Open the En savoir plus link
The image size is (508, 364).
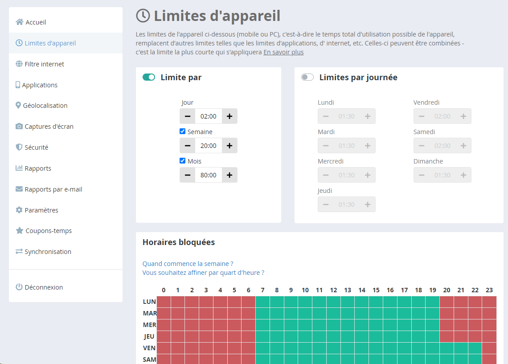coord(283,52)
